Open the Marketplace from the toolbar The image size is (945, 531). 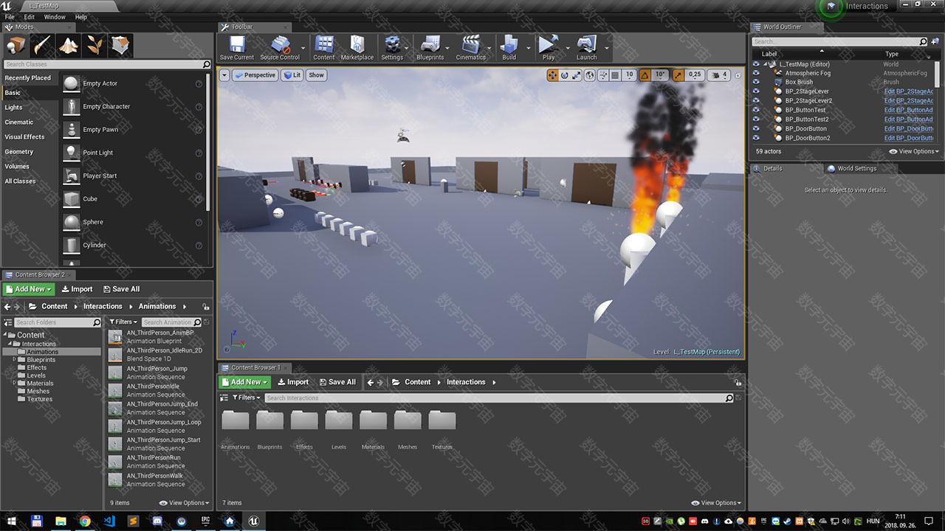click(357, 48)
